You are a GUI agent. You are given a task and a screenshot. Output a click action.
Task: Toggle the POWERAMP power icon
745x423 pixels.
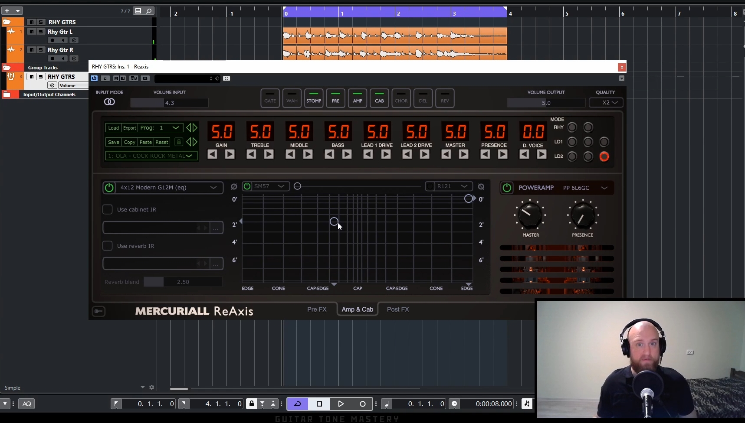coord(507,188)
